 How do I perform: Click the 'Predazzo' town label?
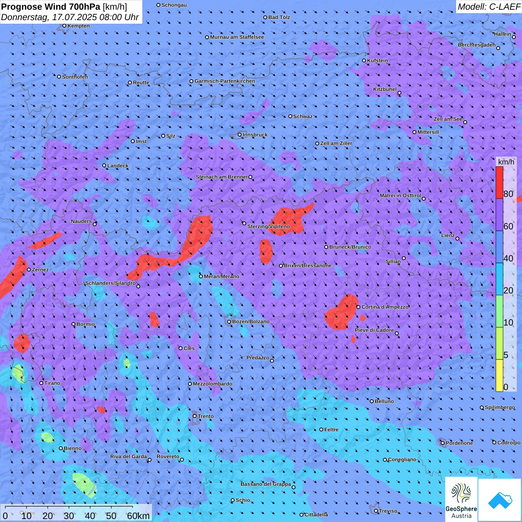click(x=258, y=358)
